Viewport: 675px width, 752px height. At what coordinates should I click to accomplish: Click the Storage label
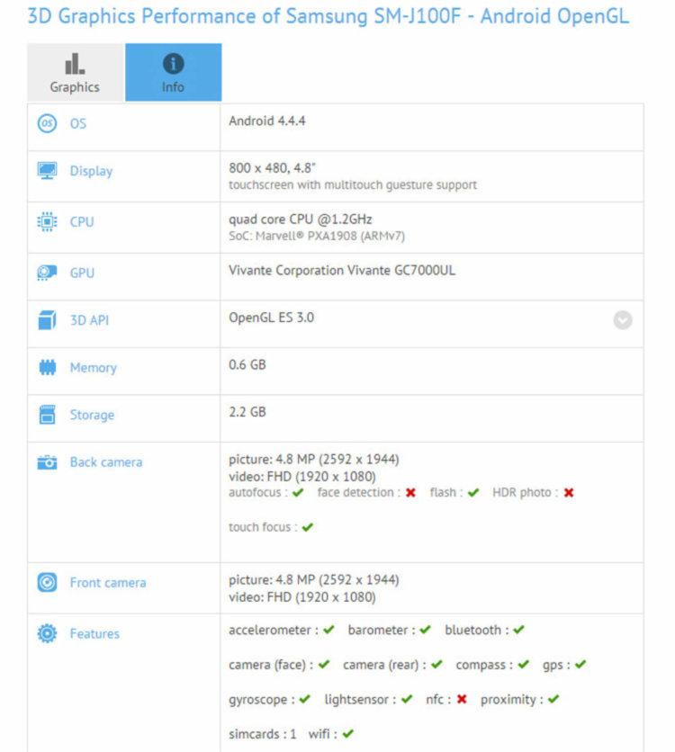point(92,415)
